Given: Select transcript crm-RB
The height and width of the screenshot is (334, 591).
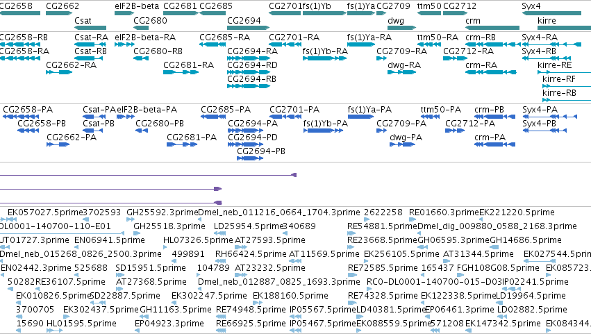Looking at the screenshot, I should (492, 44).
